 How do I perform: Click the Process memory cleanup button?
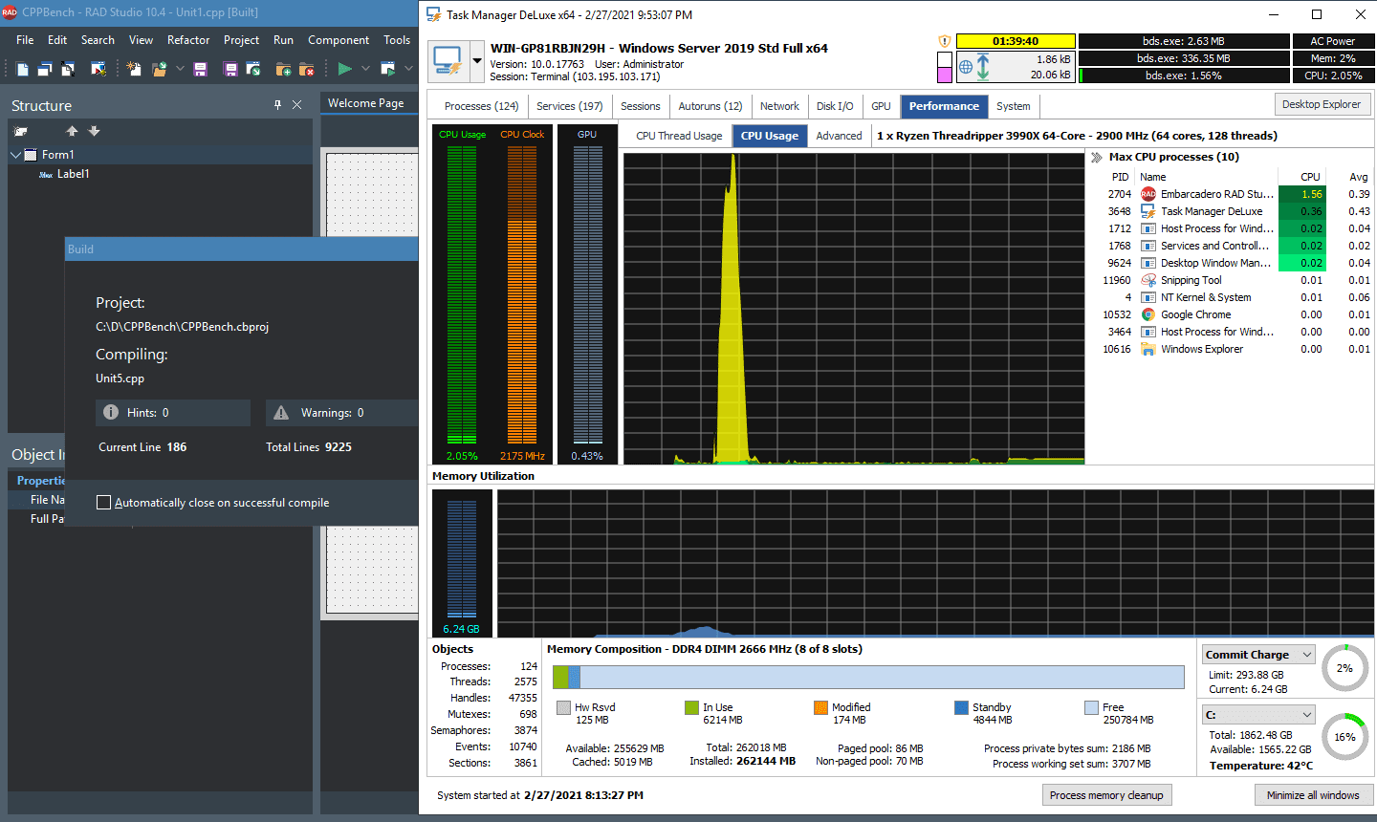[1106, 795]
